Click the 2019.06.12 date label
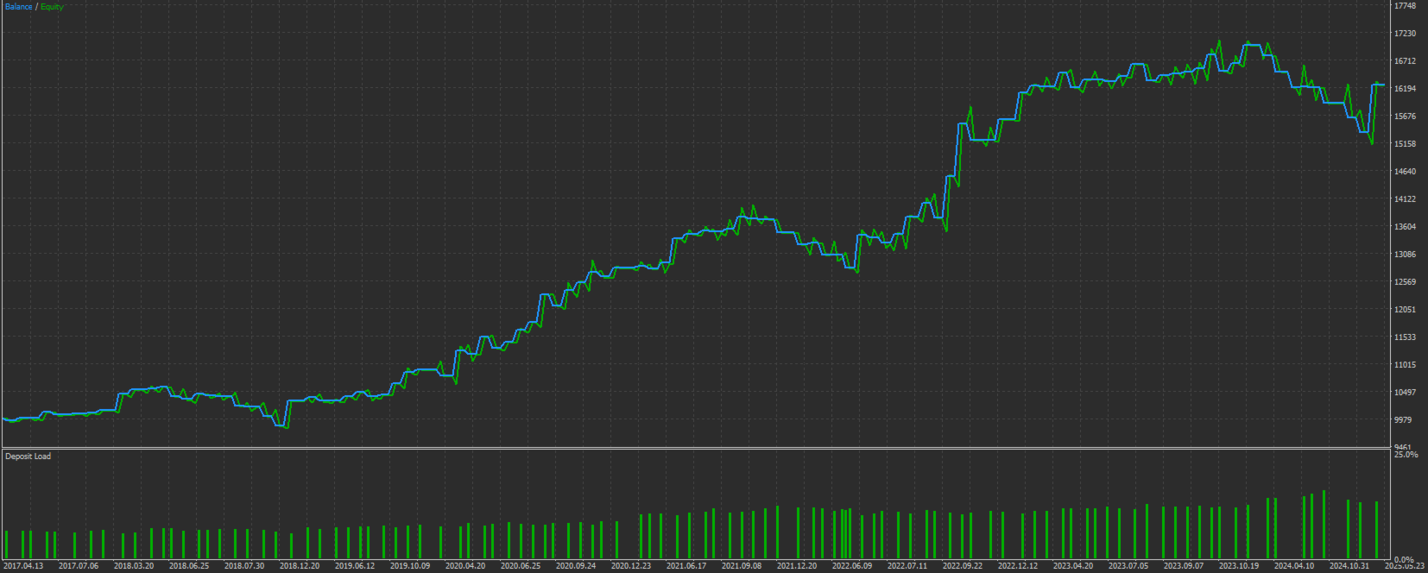The image size is (1428, 573). tap(355, 566)
